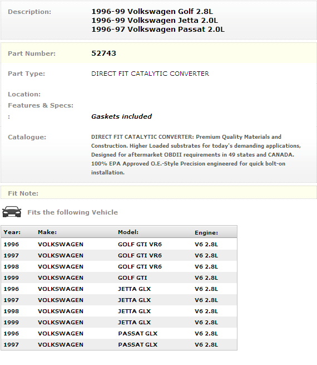317x365 pixels.
Task: Select V6 2.8L engine for 1999 JETTA GLX
Action: coord(206,323)
